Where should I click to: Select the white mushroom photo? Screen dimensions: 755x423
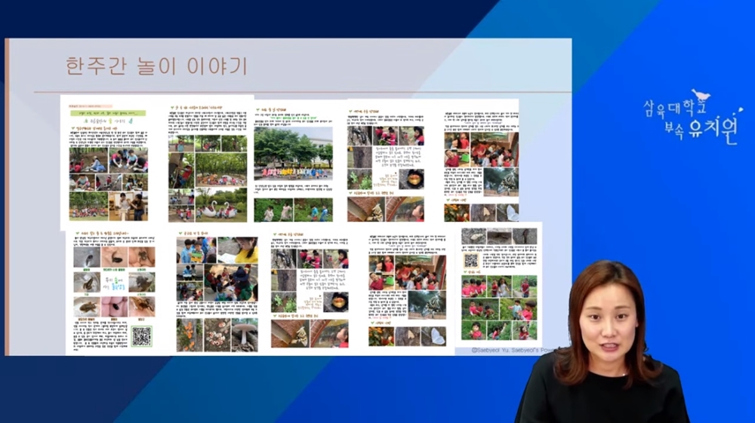245,334
